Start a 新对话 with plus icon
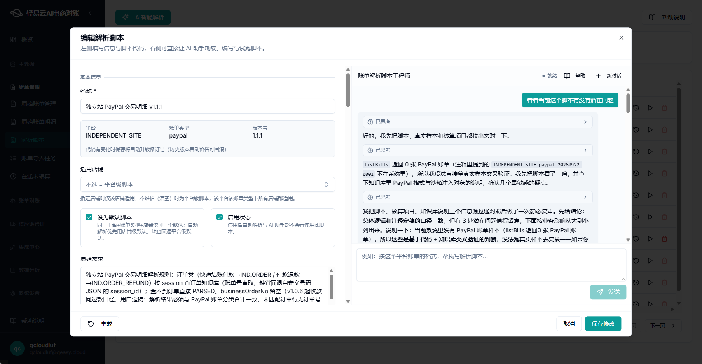 coord(608,76)
